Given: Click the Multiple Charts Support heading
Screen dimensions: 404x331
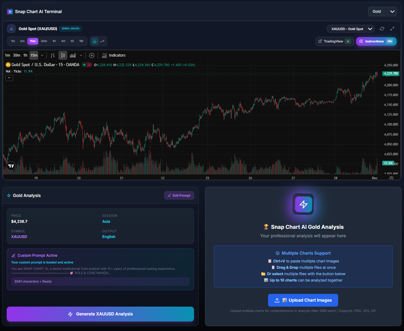Looking at the screenshot, I should (x=306, y=253).
